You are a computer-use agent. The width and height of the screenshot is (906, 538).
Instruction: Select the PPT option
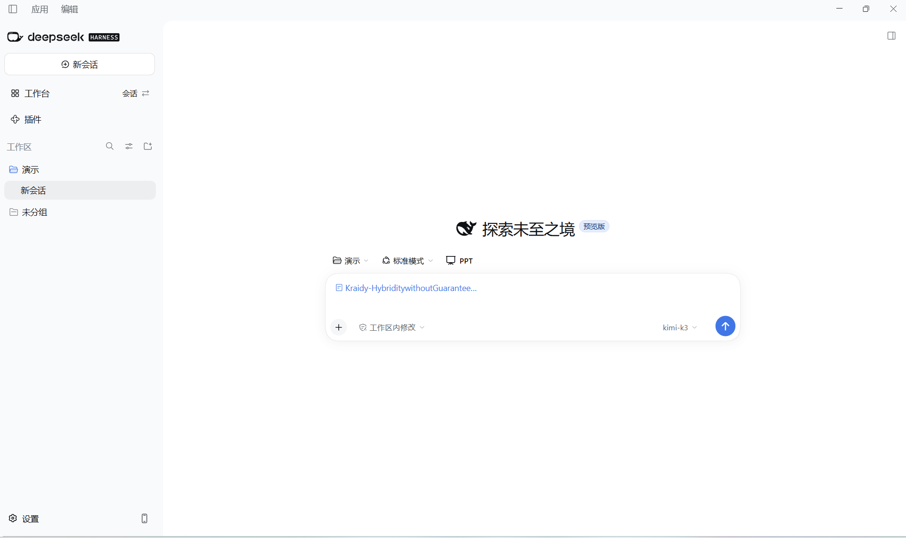459,261
